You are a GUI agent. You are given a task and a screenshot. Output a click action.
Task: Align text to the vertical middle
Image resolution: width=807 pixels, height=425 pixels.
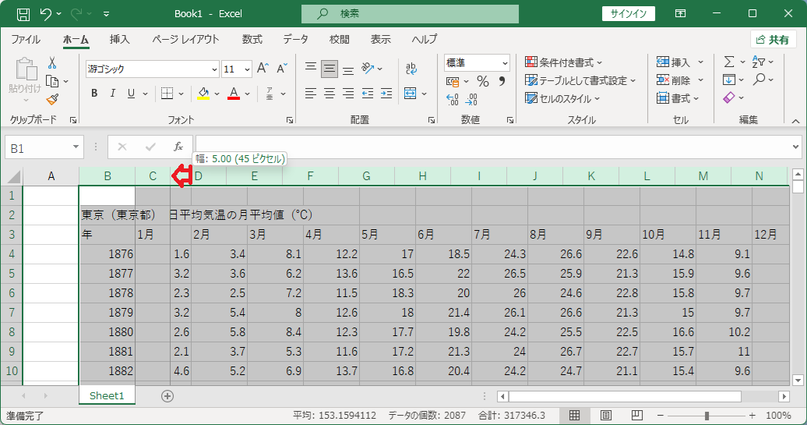pyautogui.click(x=329, y=68)
